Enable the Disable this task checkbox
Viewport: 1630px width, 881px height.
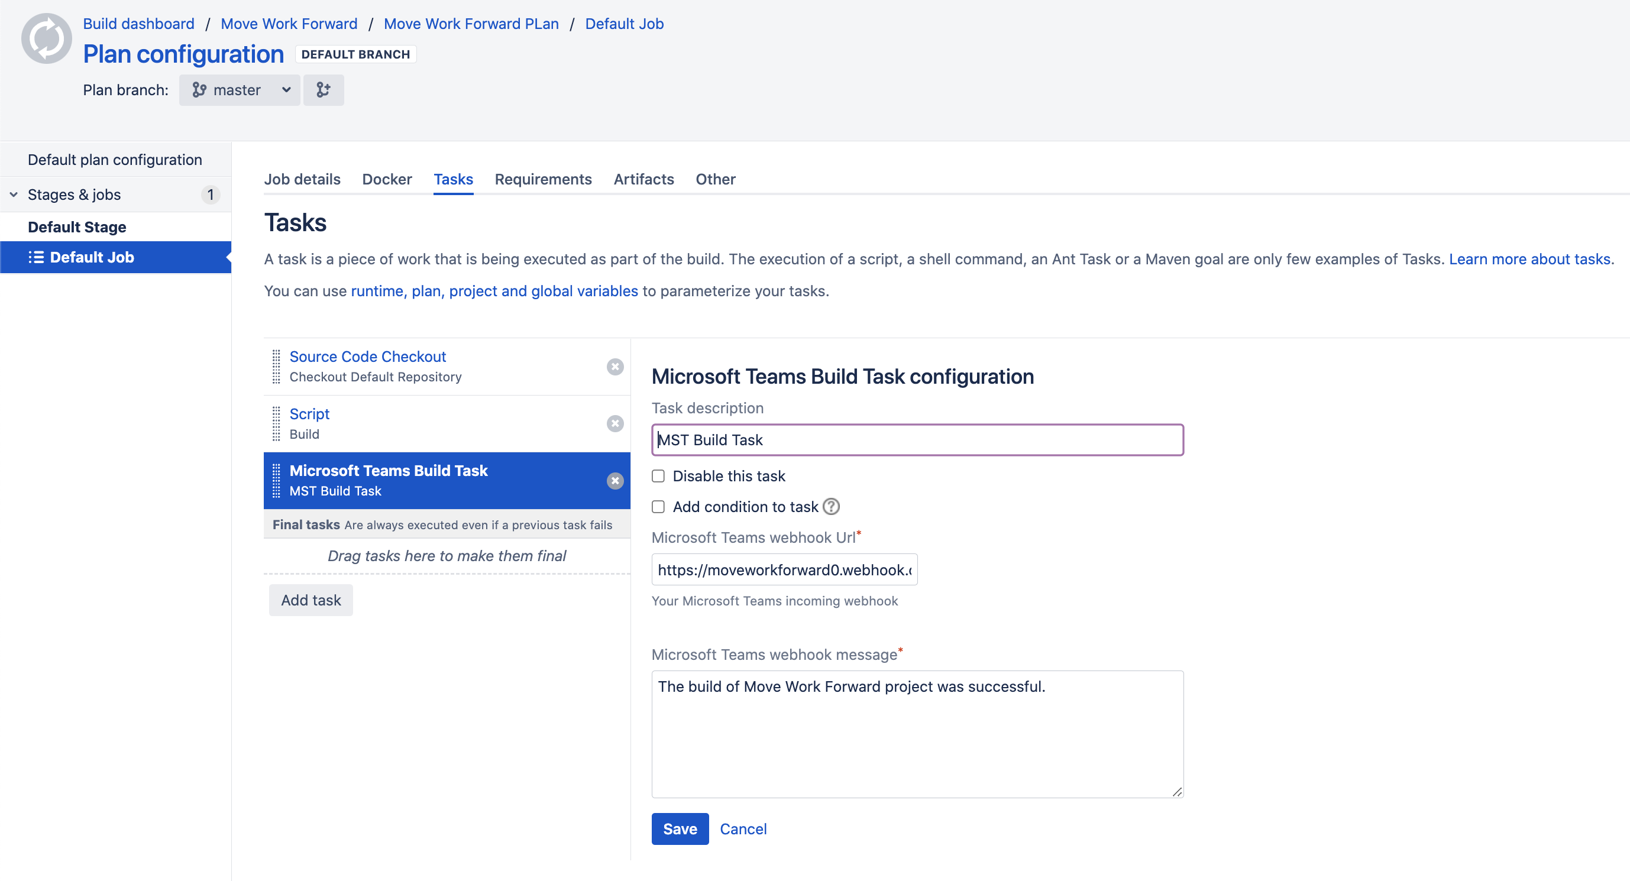[x=658, y=475]
